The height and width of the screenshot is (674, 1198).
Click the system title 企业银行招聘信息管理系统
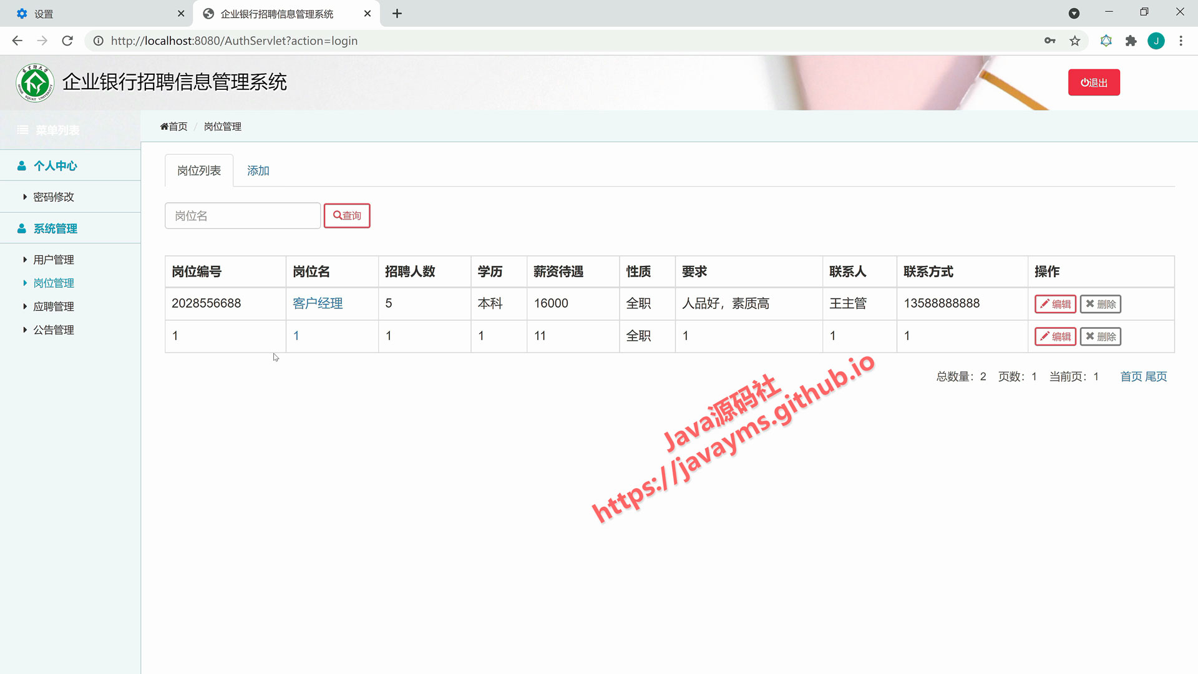point(175,82)
